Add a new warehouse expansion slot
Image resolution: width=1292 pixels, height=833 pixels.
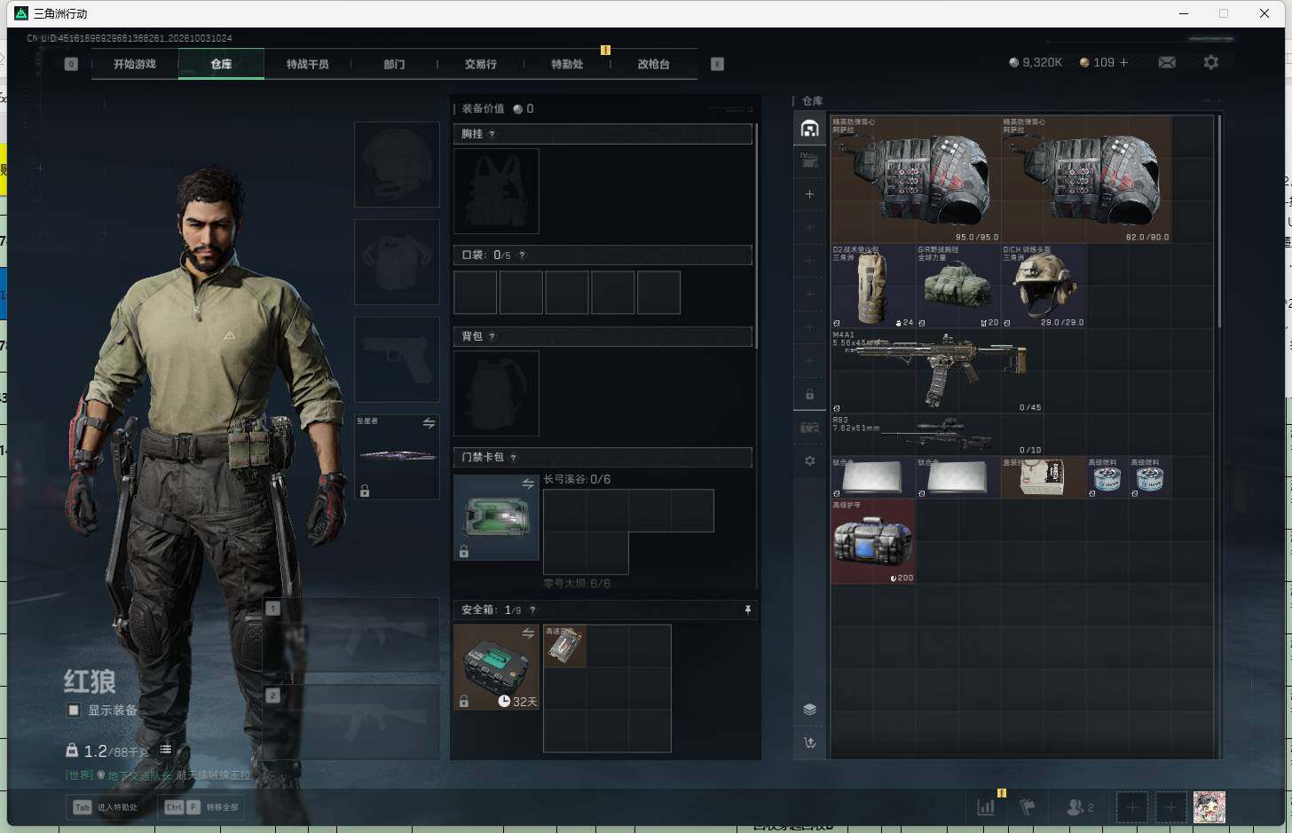click(809, 193)
